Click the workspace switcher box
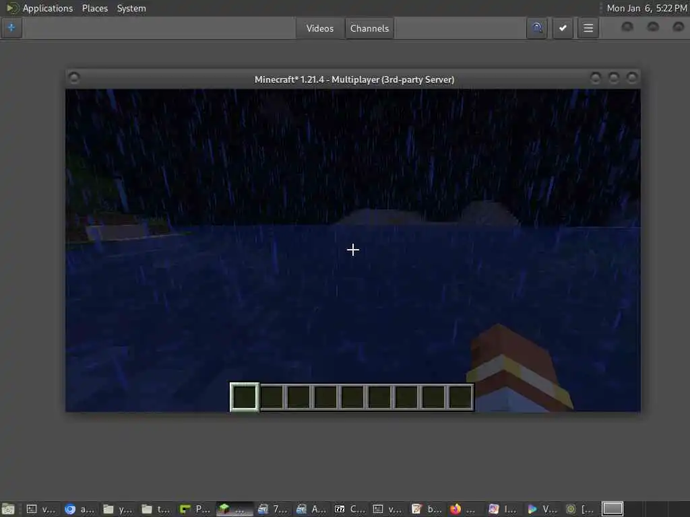Viewport: 690px width, 517px height. [613, 509]
